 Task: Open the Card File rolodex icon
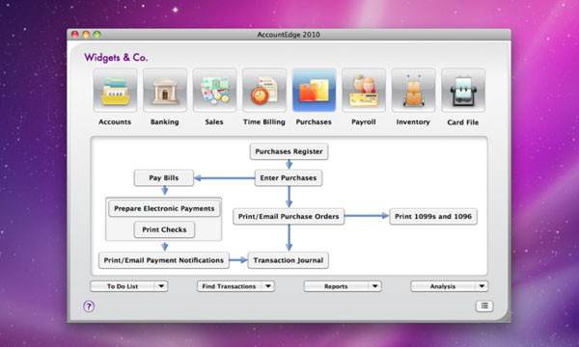[x=463, y=91]
